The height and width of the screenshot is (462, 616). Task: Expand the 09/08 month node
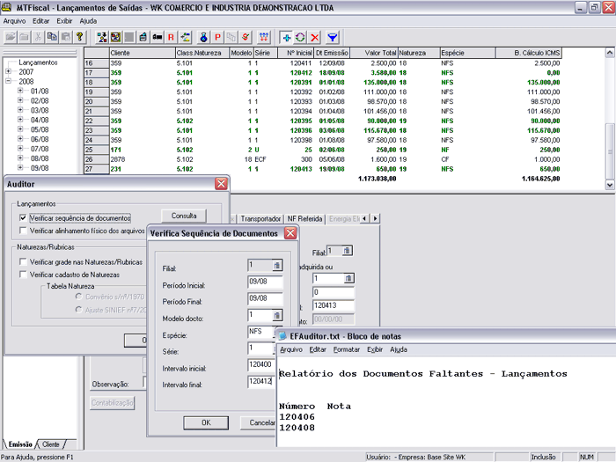point(20,167)
